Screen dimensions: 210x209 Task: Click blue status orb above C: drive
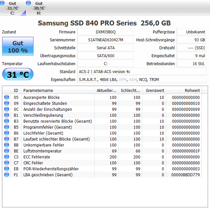point(2,3)
